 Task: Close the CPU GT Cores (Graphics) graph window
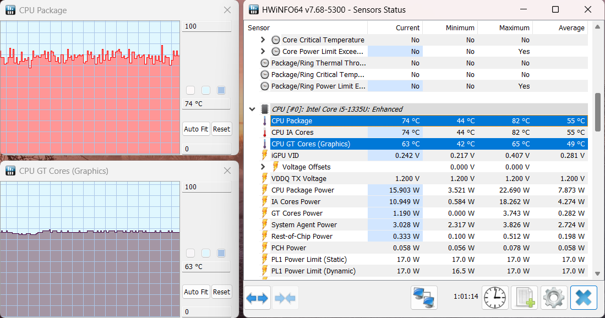point(227,171)
